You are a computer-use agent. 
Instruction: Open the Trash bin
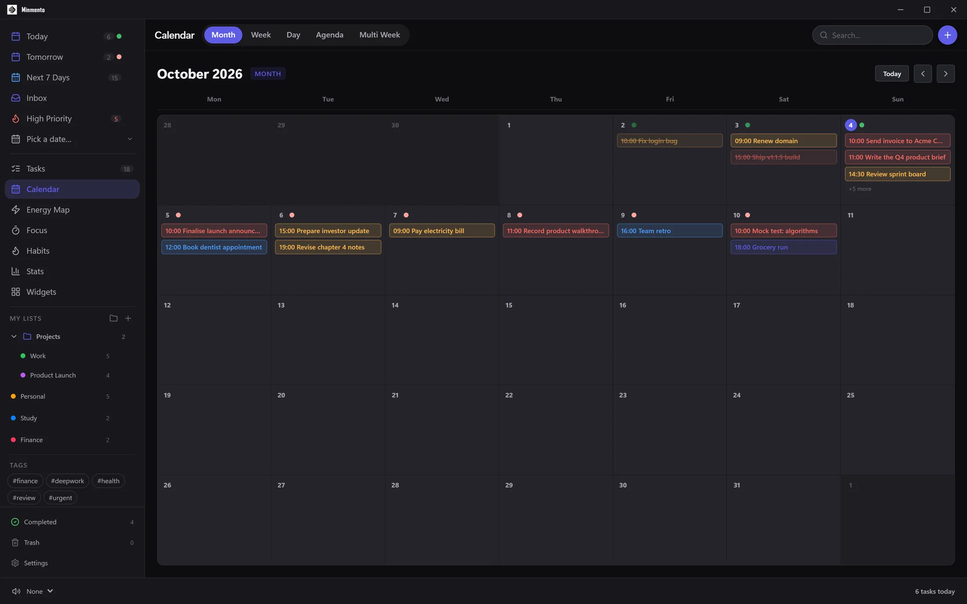72,543
